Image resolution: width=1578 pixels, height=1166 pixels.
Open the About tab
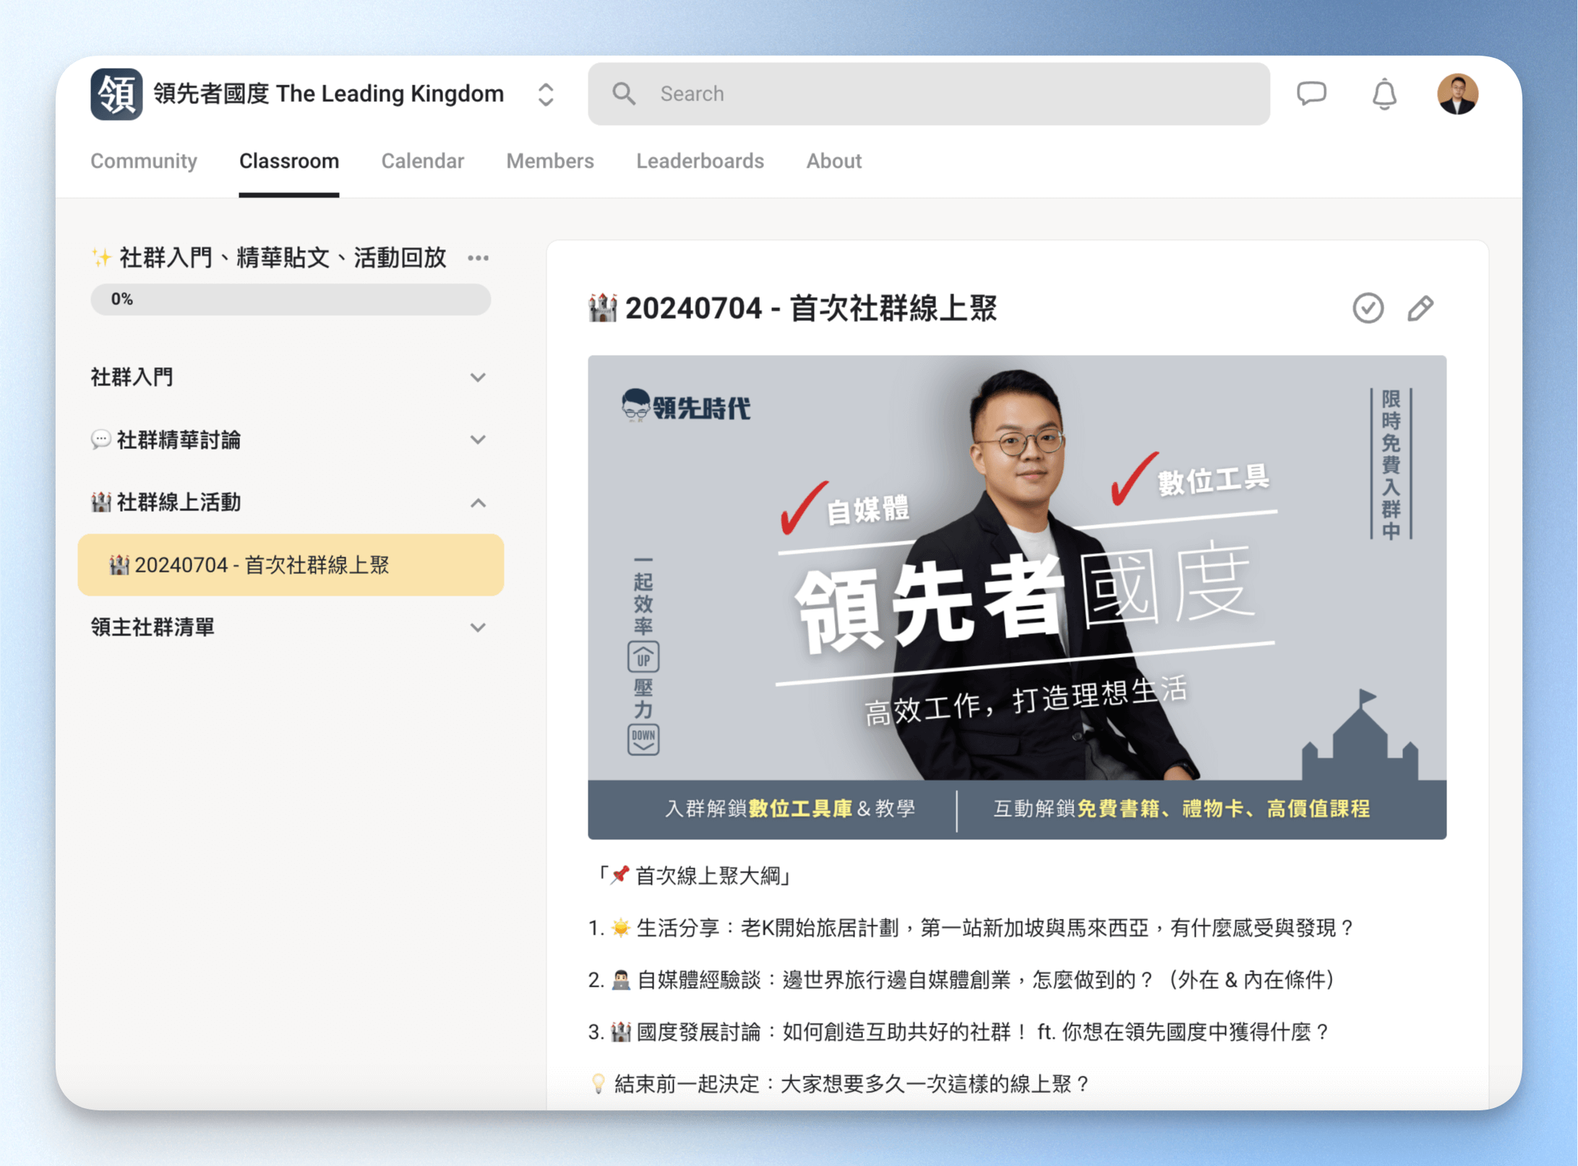coord(834,160)
